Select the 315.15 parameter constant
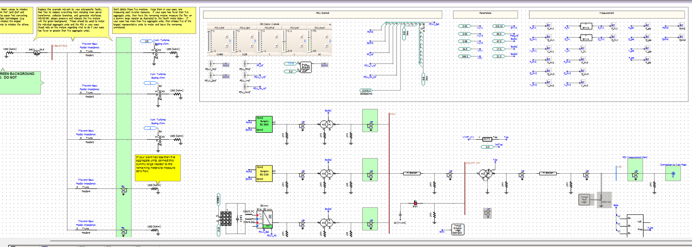Image resolution: width=692 pixels, height=247 pixels. [499, 26]
